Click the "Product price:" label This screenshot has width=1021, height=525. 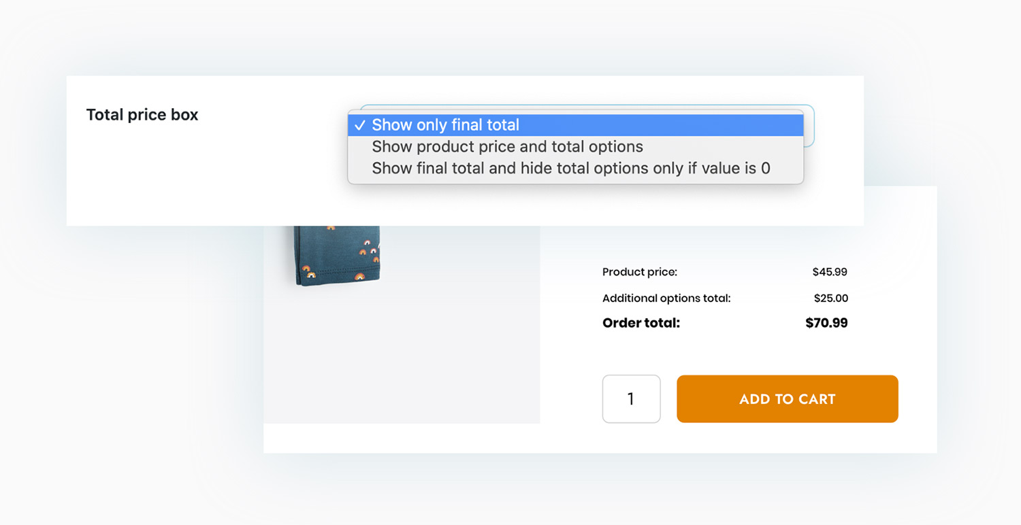(640, 272)
